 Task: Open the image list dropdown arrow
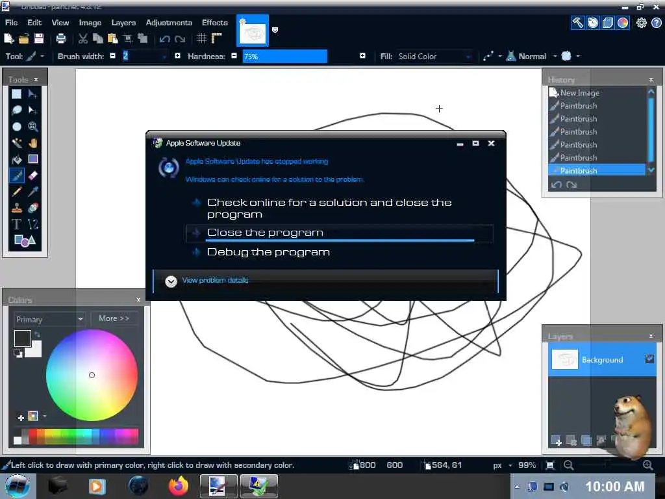tap(275, 30)
